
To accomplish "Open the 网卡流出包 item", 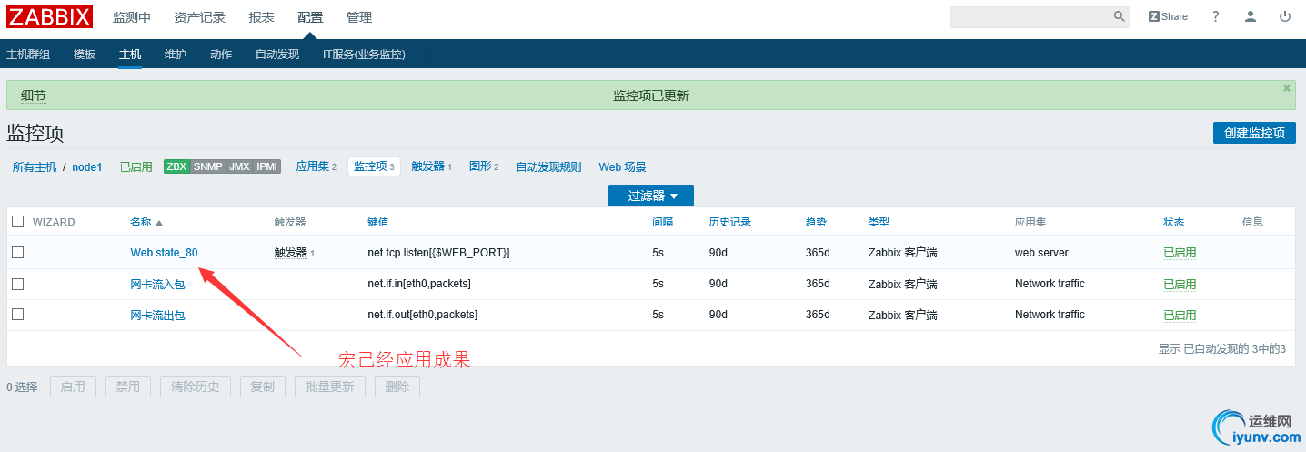I will 157,316.
